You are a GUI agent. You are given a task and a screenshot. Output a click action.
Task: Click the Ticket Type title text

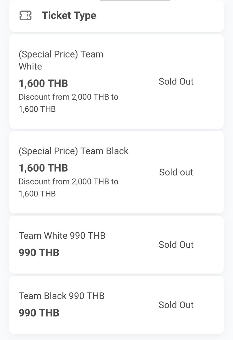pyautogui.click(x=69, y=16)
